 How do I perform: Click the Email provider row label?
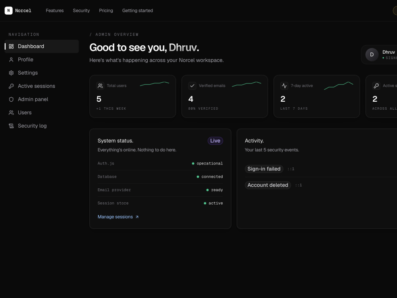(x=114, y=190)
